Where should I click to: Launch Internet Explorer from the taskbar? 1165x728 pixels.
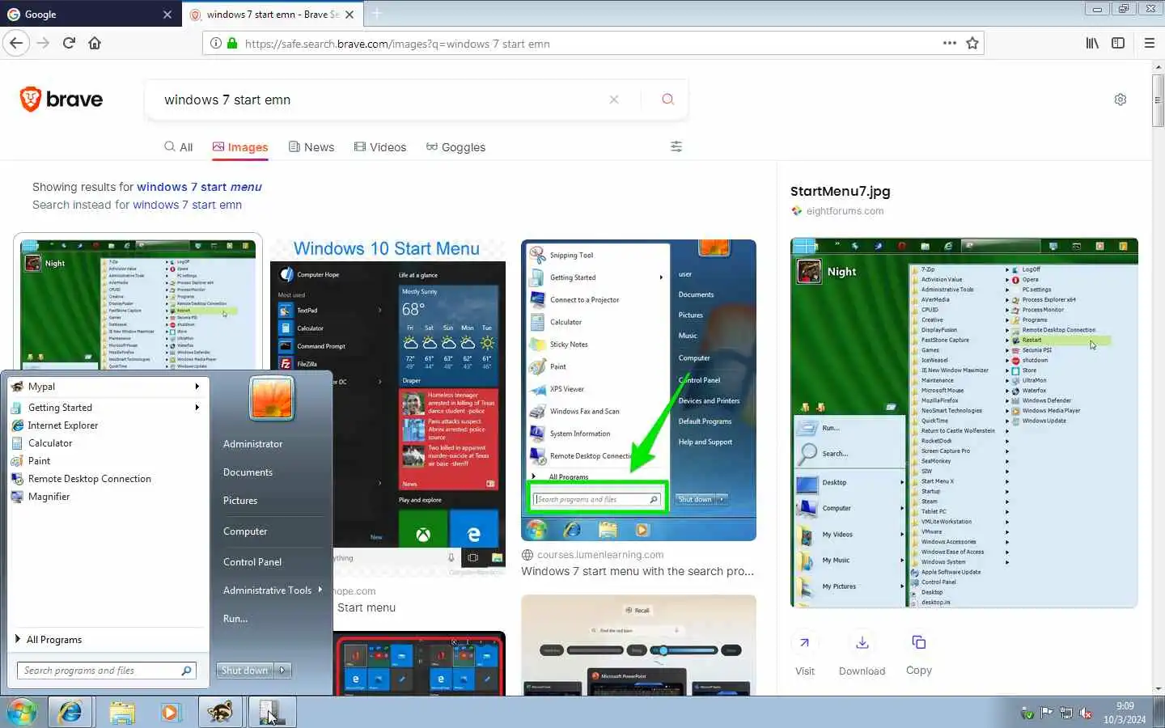coord(70,712)
